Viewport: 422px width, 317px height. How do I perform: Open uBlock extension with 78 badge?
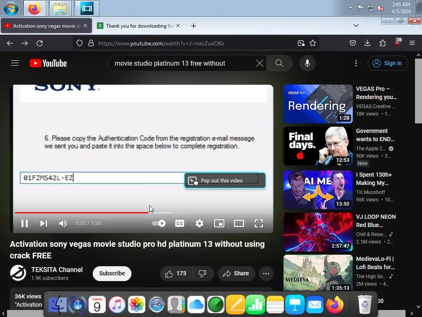[x=398, y=43]
